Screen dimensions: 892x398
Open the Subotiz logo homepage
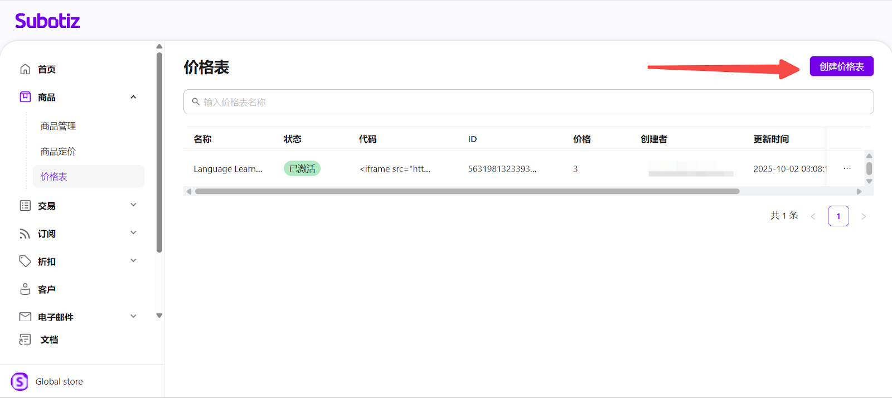47,21
